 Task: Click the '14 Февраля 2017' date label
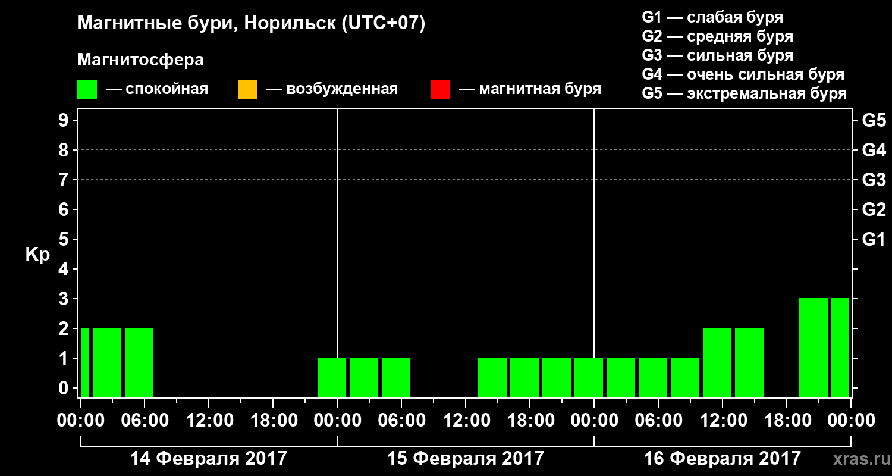pyautogui.click(x=209, y=458)
